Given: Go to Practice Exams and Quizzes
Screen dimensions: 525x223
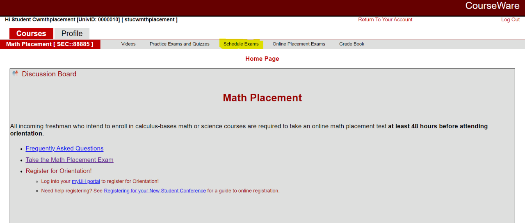Looking at the screenshot, I should tap(179, 44).
